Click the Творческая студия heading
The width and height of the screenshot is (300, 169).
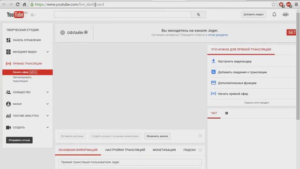point(22,30)
